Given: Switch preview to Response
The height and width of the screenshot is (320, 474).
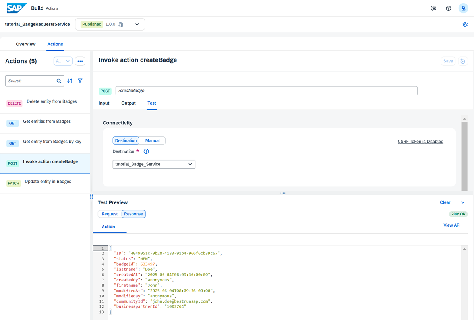Looking at the screenshot, I should pyautogui.click(x=133, y=214).
